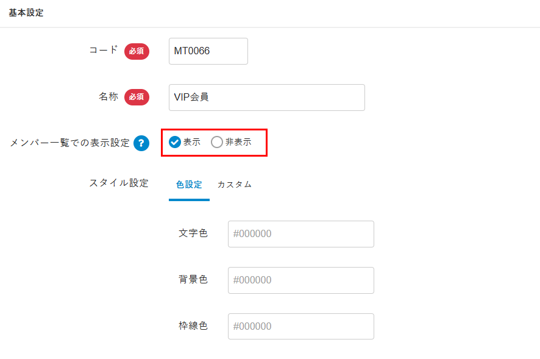Click the スタイル設定 label
Screen dimensions: 540x359
click(119, 183)
